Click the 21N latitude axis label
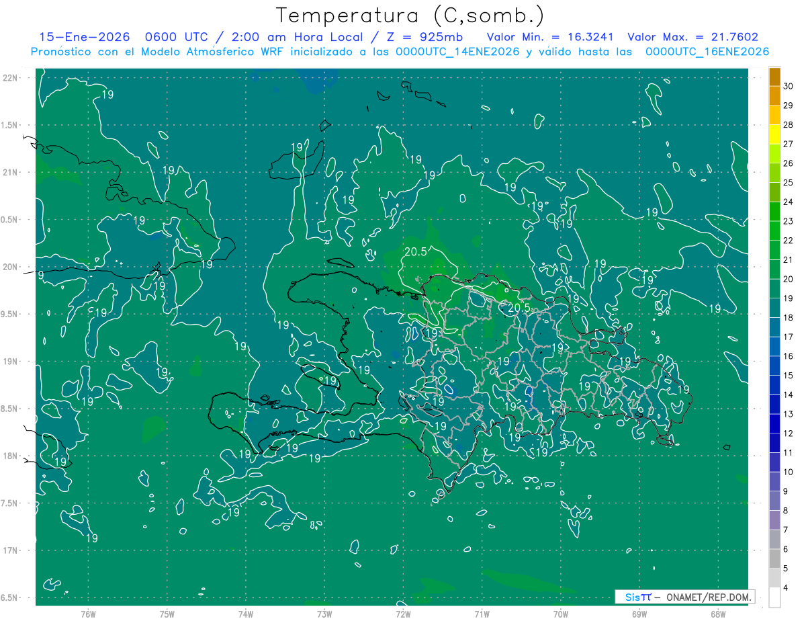 pos(11,172)
